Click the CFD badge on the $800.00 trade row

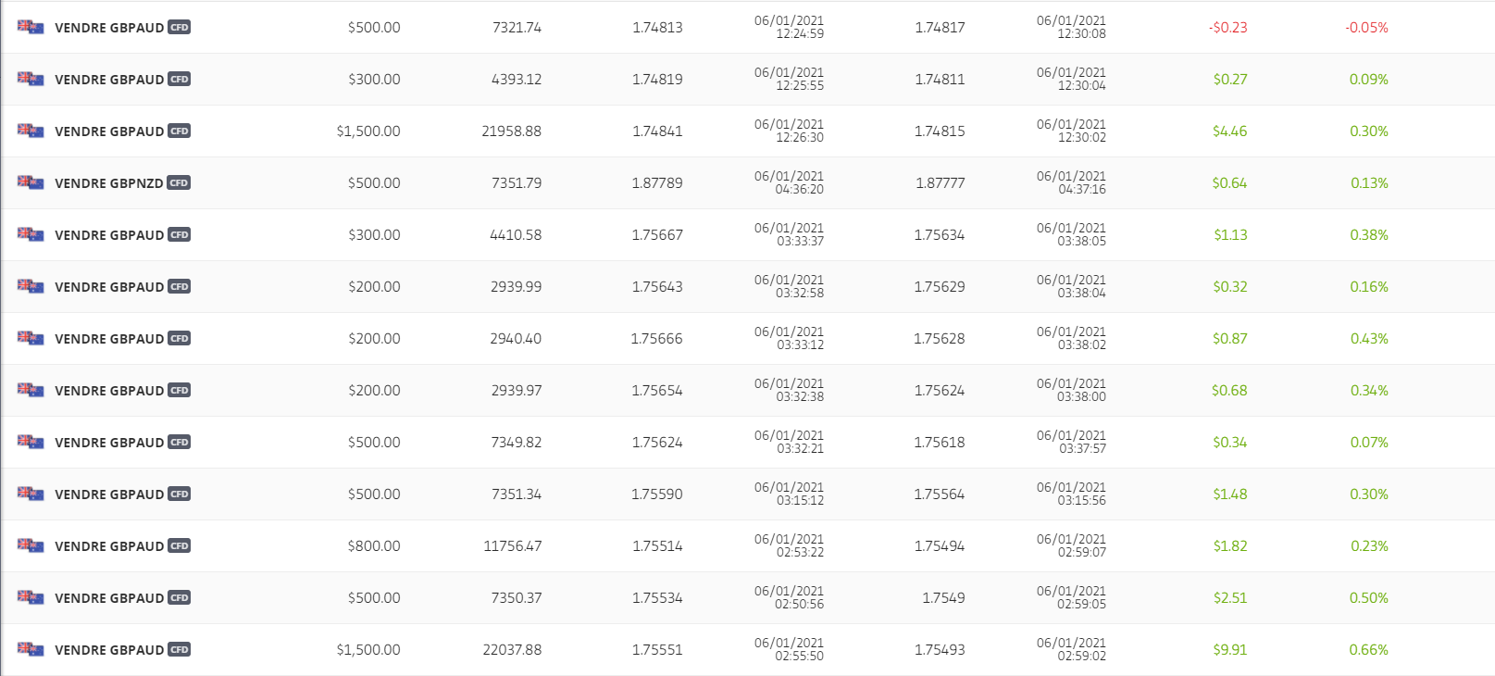pyautogui.click(x=180, y=546)
